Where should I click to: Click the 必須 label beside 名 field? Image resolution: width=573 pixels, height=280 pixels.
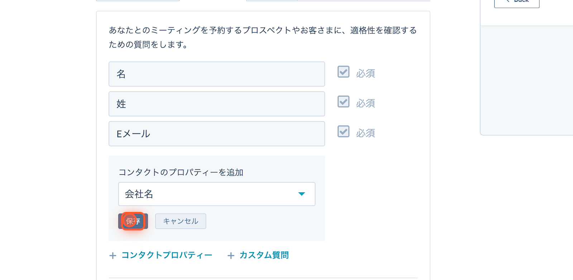tap(366, 73)
